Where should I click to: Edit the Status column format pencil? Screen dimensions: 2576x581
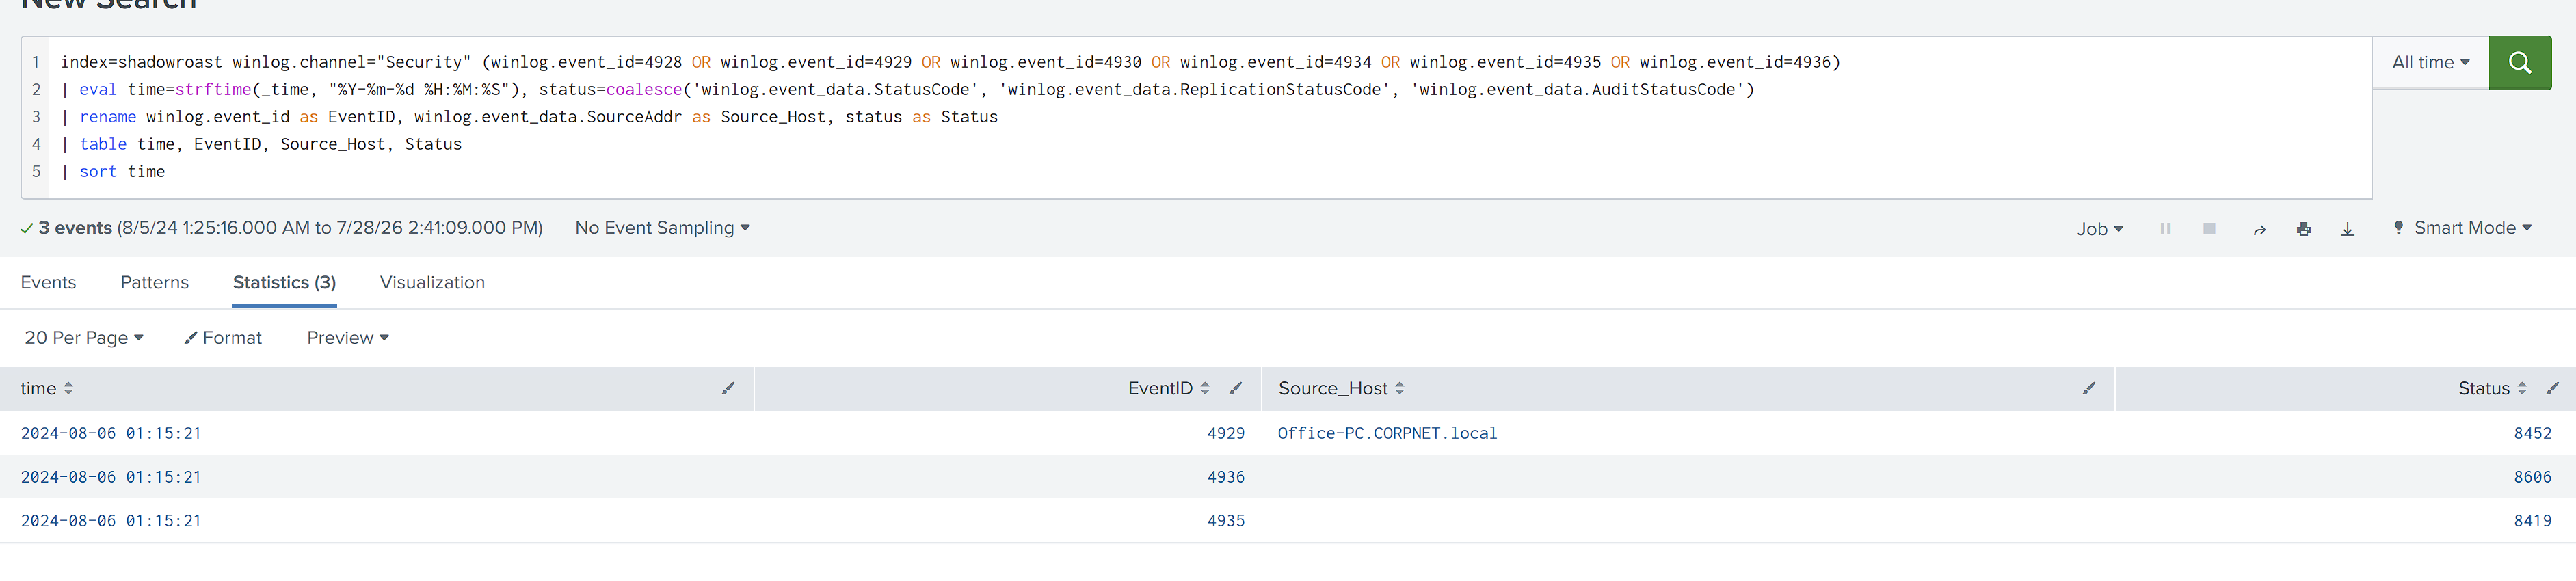[x=2552, y=388]
